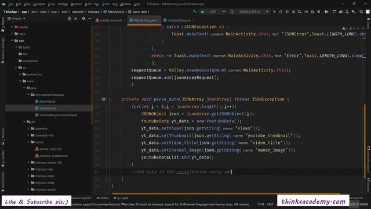371x209 pixels.
Task: Click the locate target icon in Project panel
Action: (x=69, y=19)
